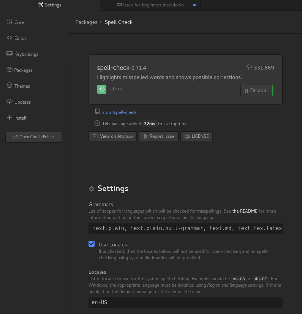Click the Report Issue button
Image resolution: width=302 pixels, height=314 pixels.
pos(158,136)
